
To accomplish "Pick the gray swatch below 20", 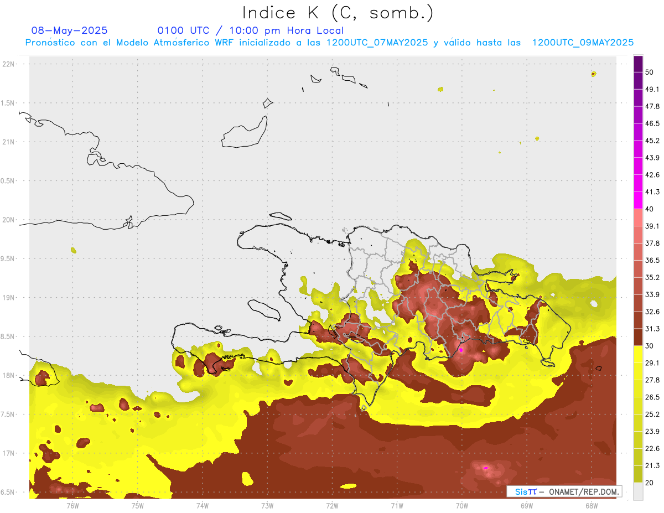I will pos(638,491).
